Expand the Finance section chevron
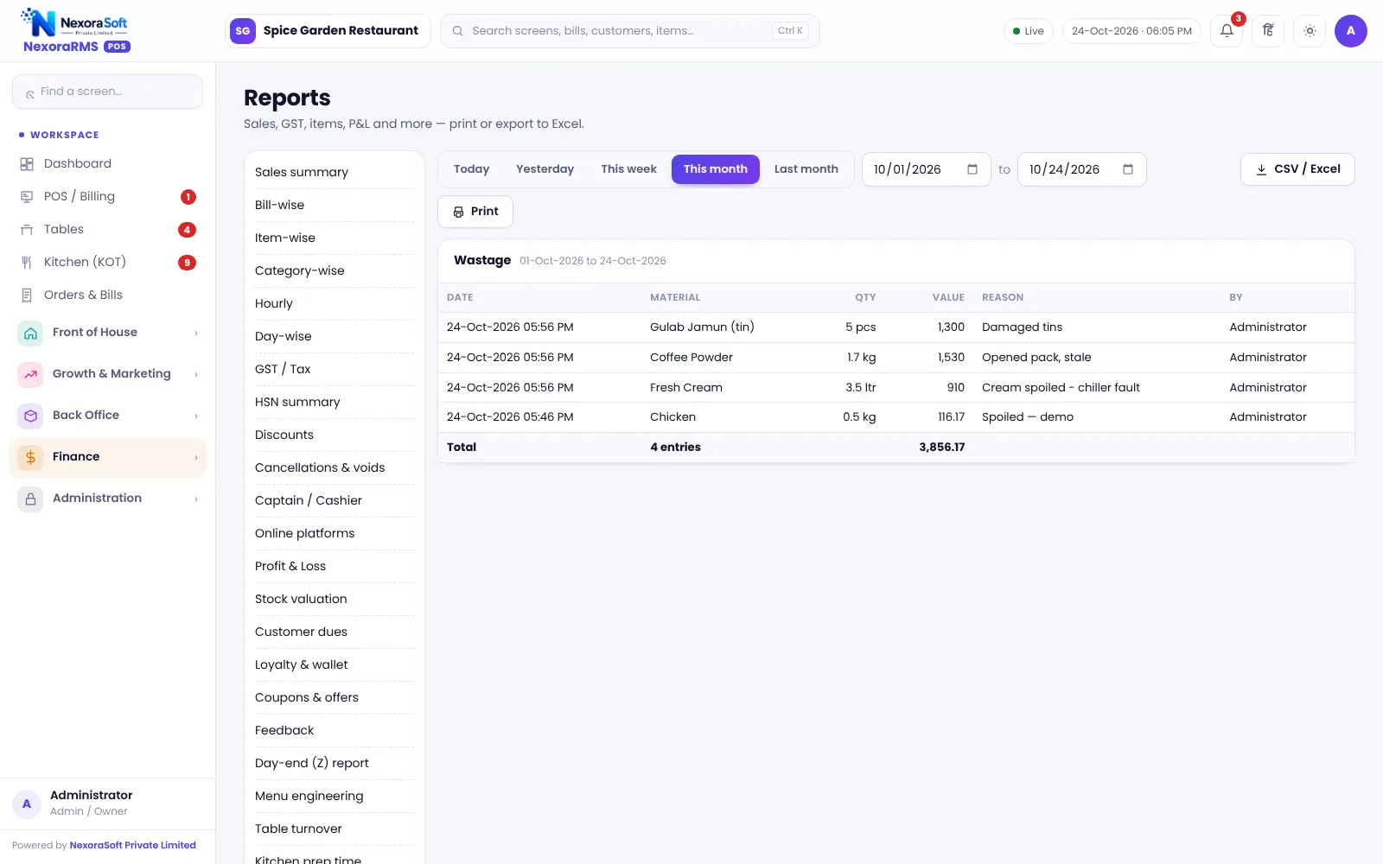 pos(196,457)
